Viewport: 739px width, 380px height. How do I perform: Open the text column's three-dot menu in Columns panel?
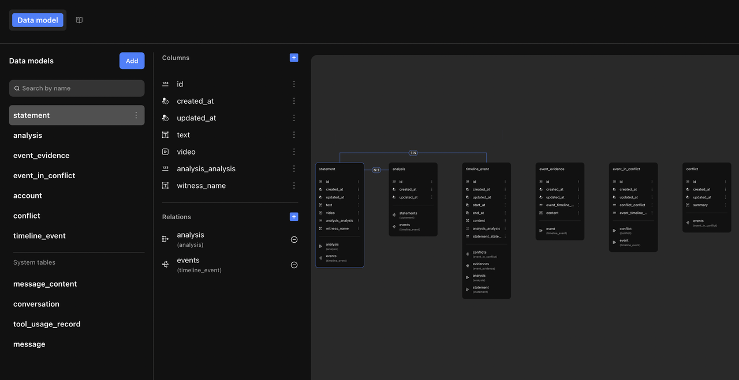[294, 135]
